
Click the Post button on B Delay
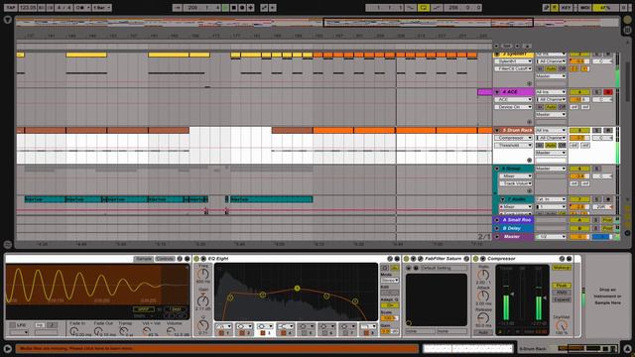pos(606,228)
